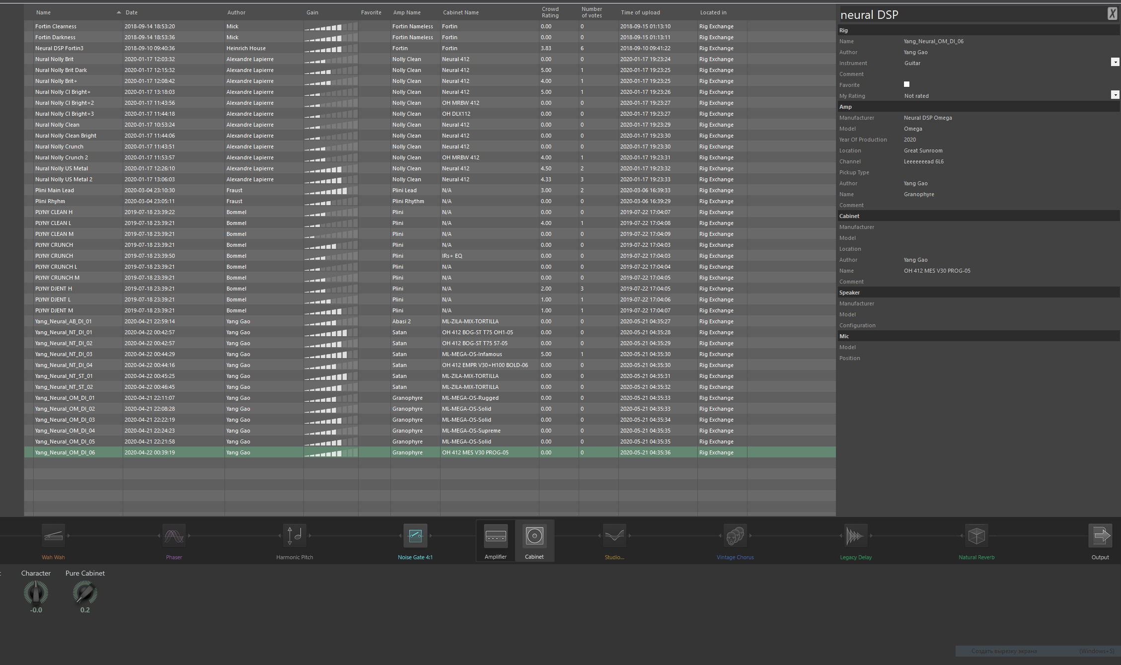Select the Natural Reverb effect icon
Viewport: 1121px width, 665px height.
976,536
